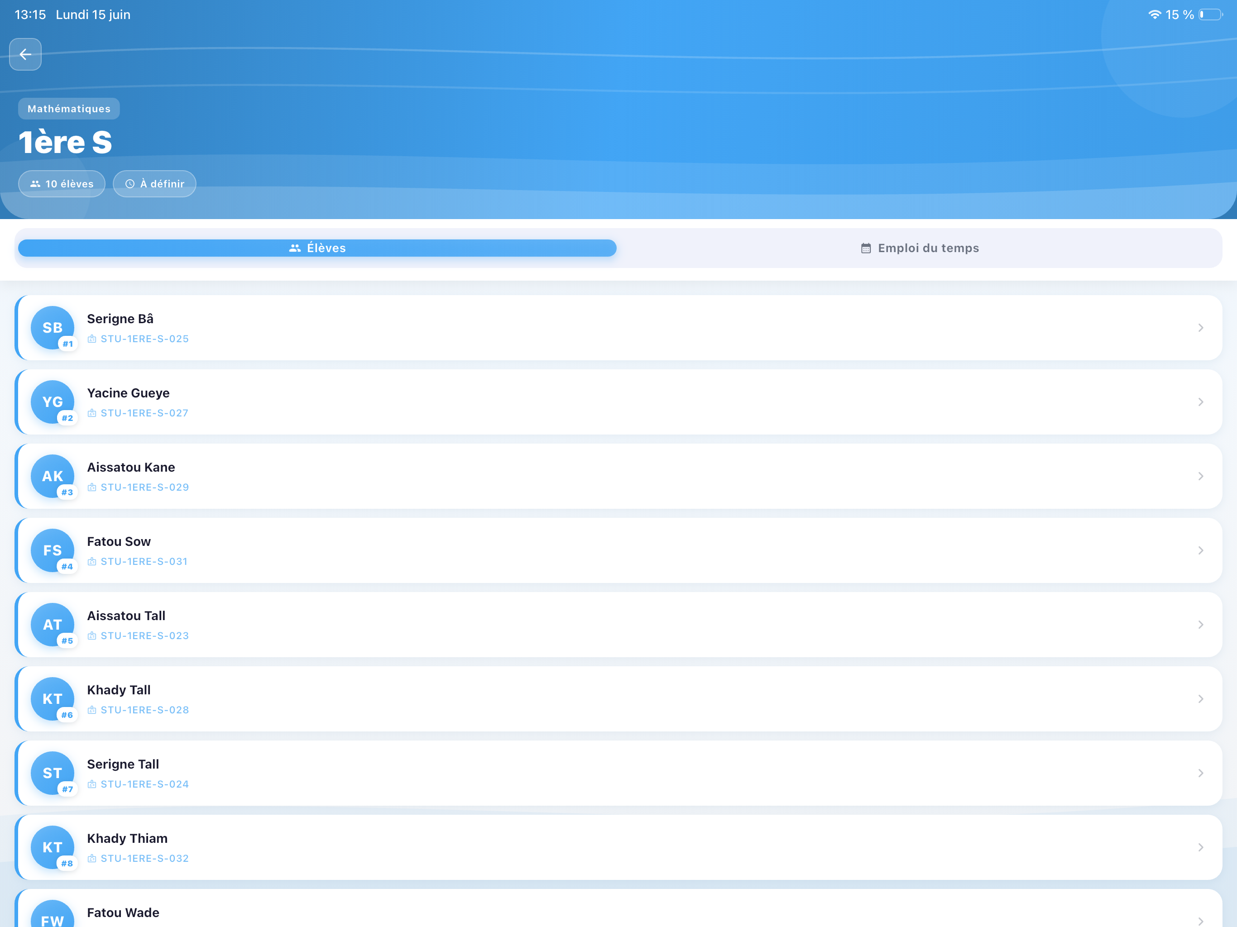
Task: Select the name Aissatou Tall
Action: 126,616
